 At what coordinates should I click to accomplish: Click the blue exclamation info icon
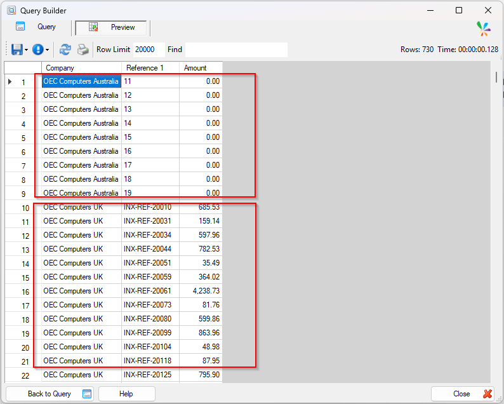tap(38, 50)
